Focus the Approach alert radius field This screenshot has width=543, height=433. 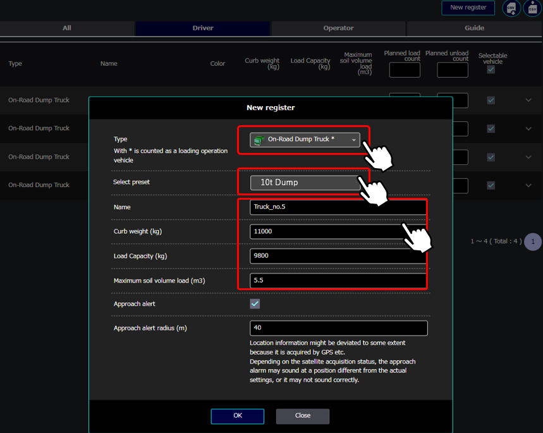338,328
